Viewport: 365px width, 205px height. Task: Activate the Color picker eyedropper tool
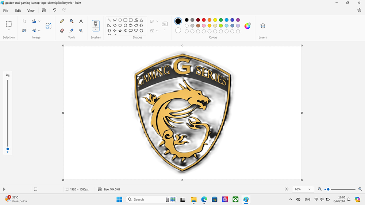[72, 31]
